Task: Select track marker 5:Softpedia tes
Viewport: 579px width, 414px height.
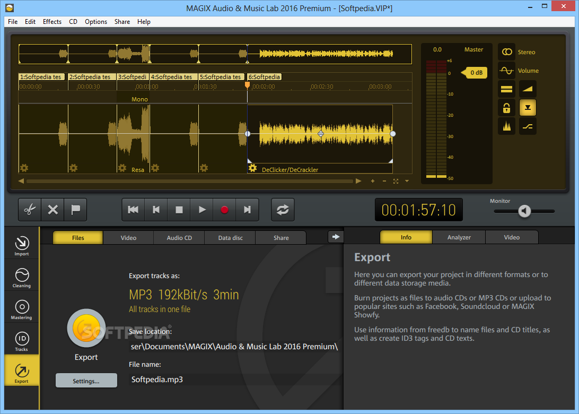Action: 222,77
